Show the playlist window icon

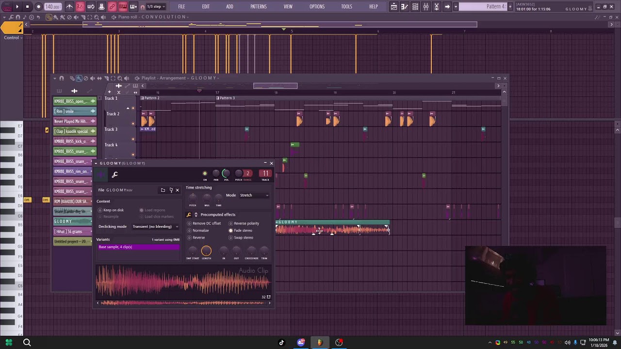(x=394, y=7)
